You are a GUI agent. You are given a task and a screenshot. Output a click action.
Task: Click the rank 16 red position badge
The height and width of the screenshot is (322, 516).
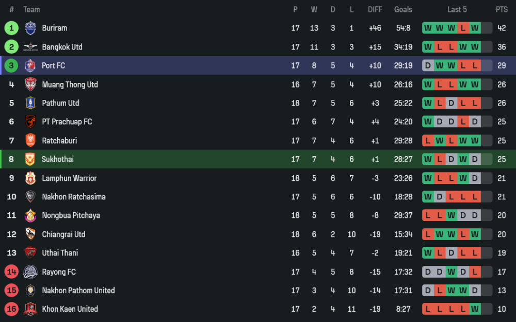coord(11,309)
